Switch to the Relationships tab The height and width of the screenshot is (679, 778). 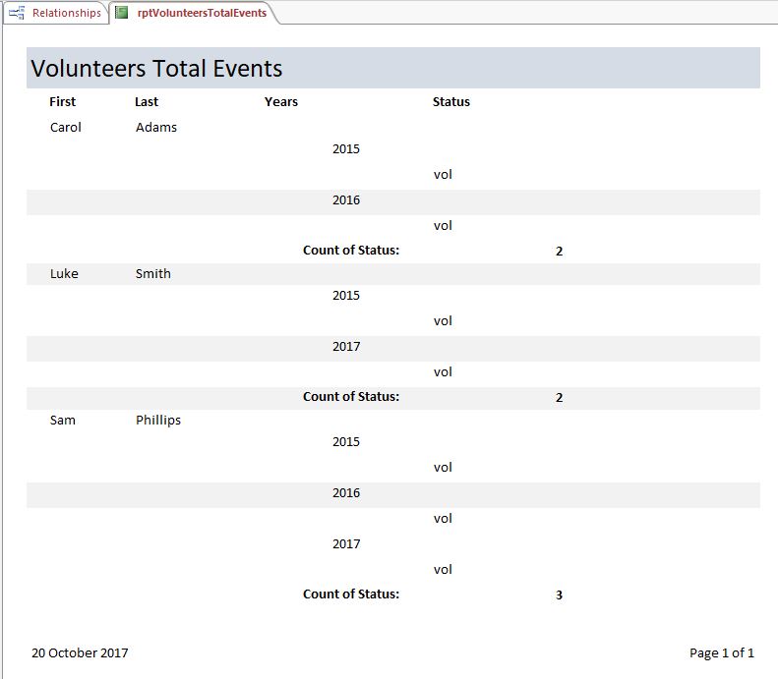(x=65, y=13)
